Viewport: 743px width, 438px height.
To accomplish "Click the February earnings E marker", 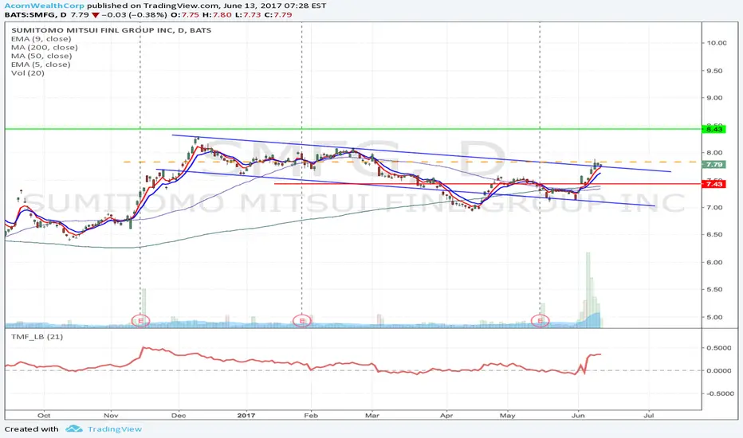I will coord(302,321).
